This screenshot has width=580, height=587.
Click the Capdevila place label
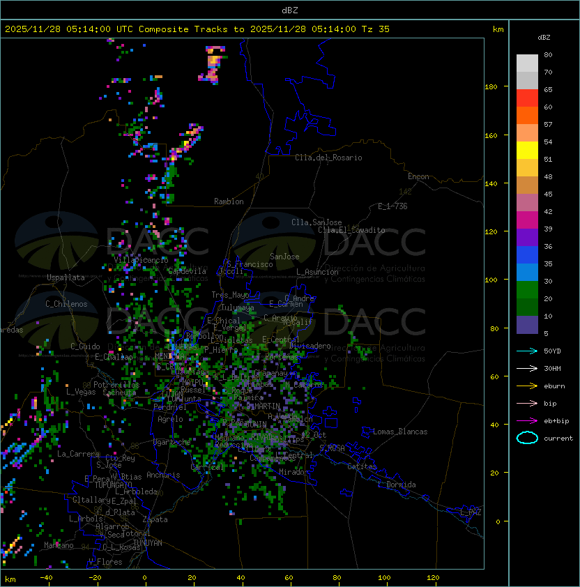pyautogui.click(x=187, y=271)
